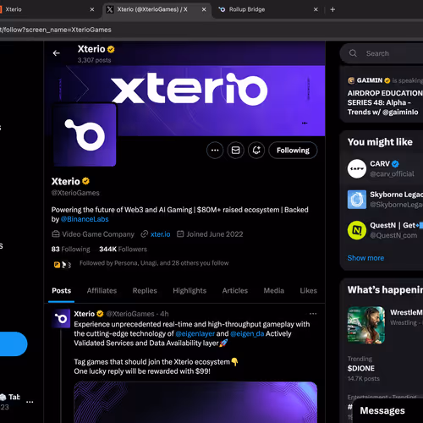Viewport: 423px width, 423px height.
Task: View the 83 Following list
Action: point(70,249)
